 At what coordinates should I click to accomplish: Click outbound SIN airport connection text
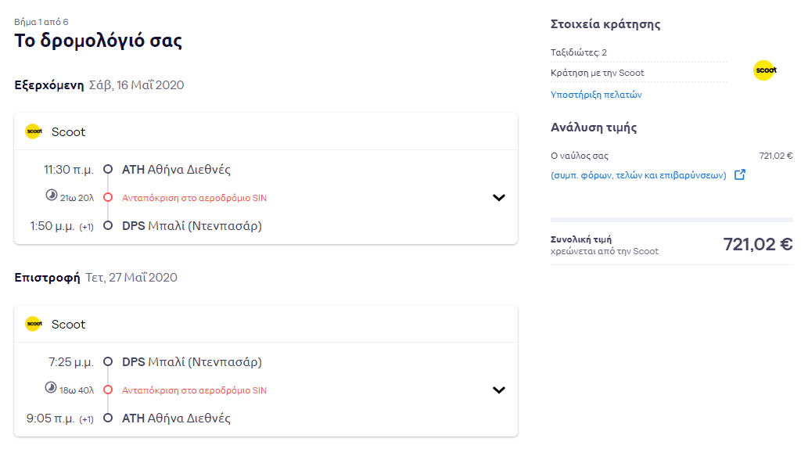(x=194, y=198)
